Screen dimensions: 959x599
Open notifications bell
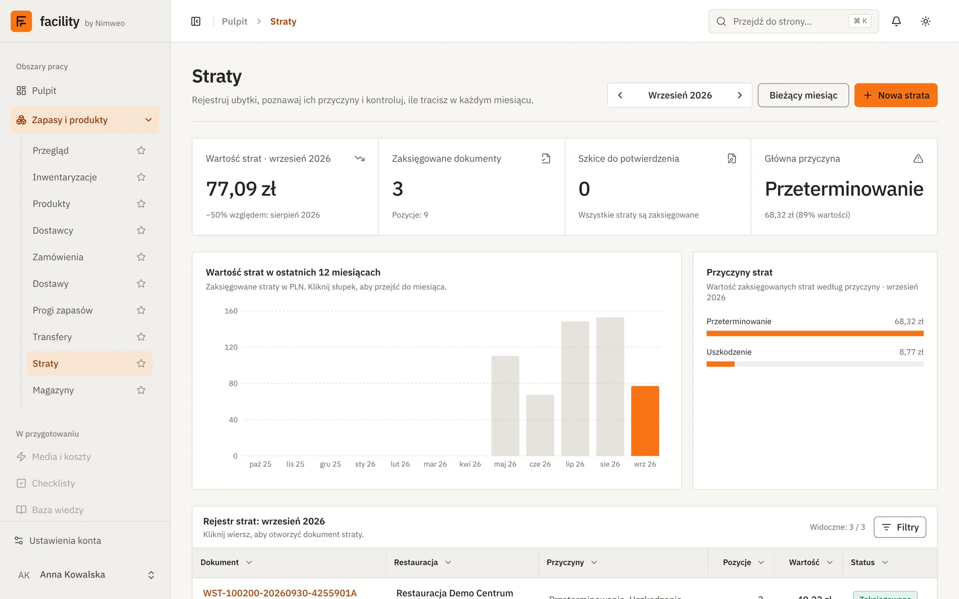click(x=896, y=22)
